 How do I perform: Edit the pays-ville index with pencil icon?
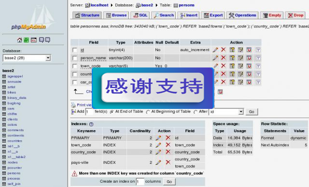(158, 162)
